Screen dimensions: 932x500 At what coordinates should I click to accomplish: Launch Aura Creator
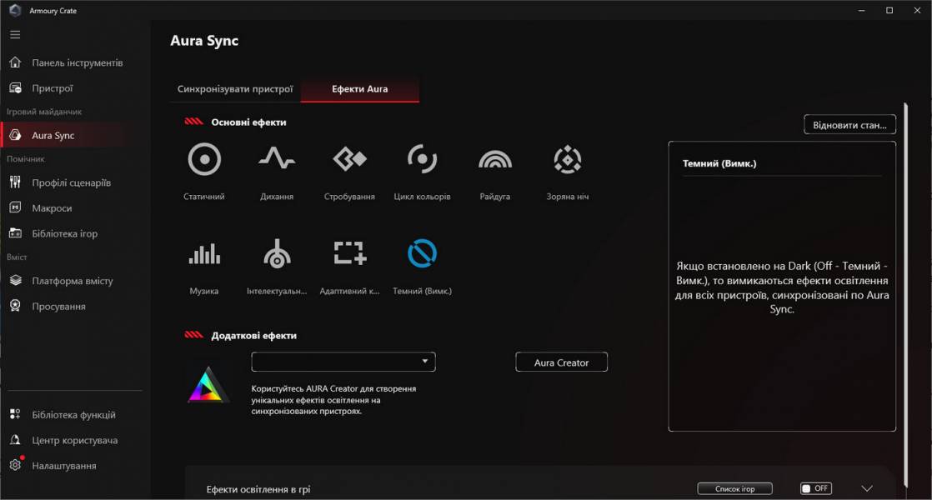pyautogui.click(x=561, y=362)
